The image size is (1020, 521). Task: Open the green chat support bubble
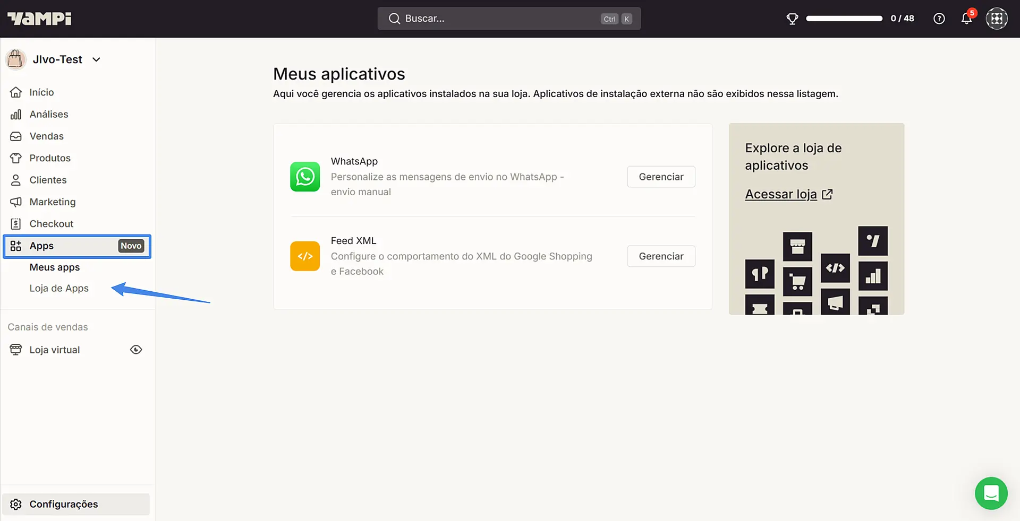click(x=991, y=493)
